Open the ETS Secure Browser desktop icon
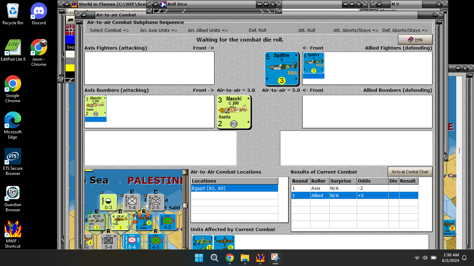The width and height of the screenshot is (474, 266). tap(13, 162)
